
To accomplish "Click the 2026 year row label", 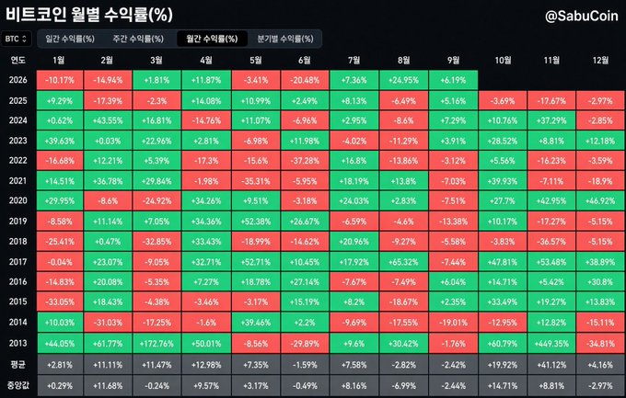I will (x=18, y=80).
